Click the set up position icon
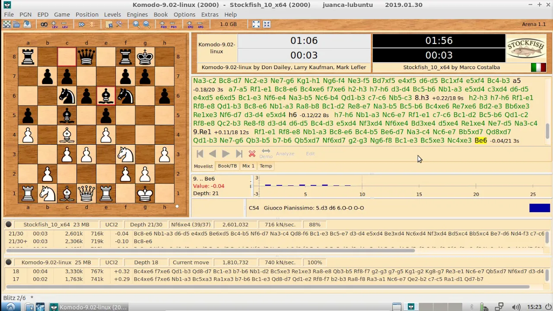Viewport: 553px width, 311px height. [109, 25]
